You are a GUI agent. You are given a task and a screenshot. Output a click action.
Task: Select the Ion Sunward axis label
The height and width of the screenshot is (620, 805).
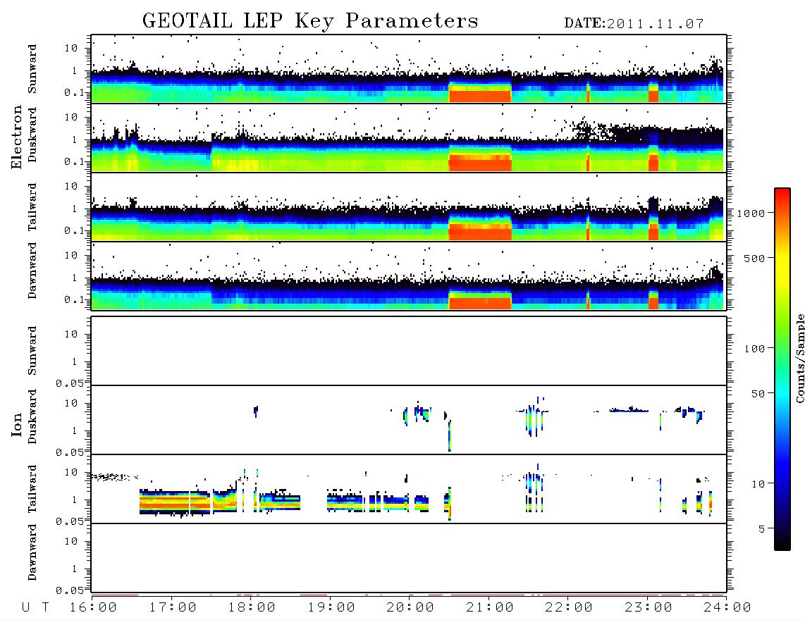pyautogui.click(x=32, y=351)
